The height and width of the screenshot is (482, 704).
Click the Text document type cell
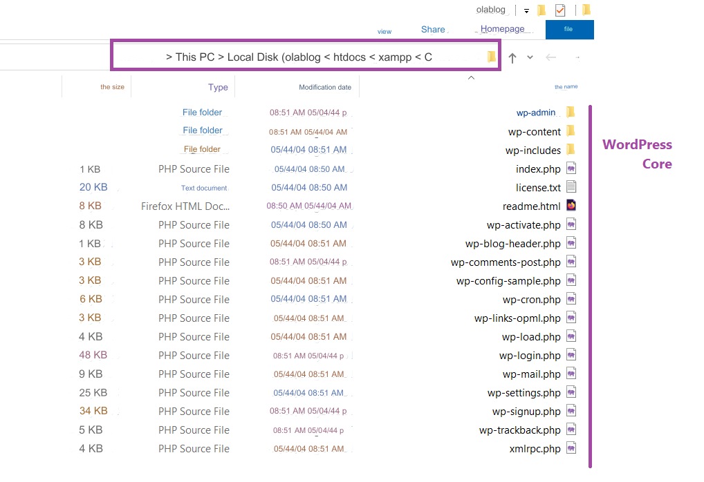click(x=204, y=188)
